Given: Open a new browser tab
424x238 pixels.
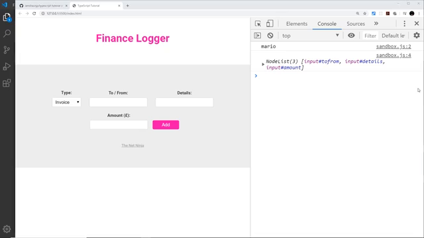Looking at the screenshot, I should click(x=127, y=5).
